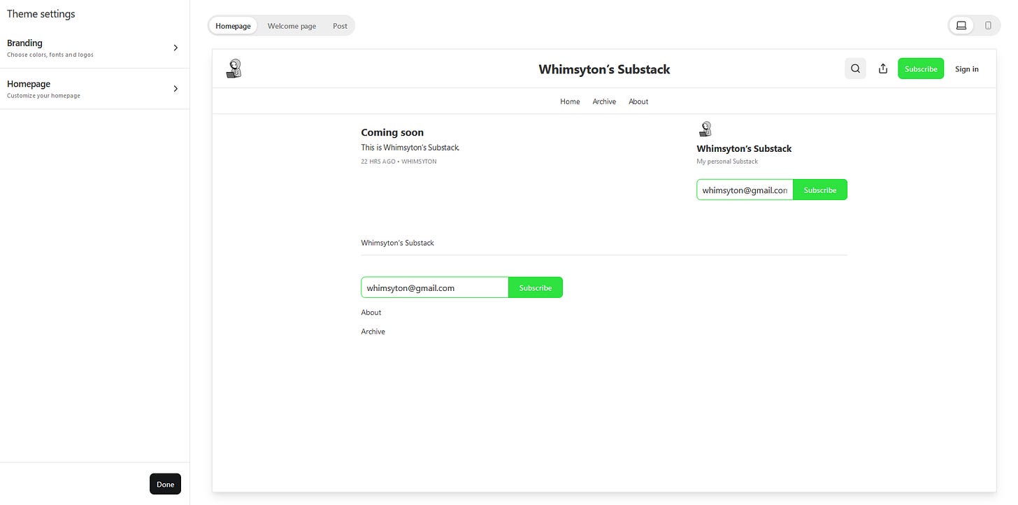Switch to mobile preview icon
The height and width of the screenshot is (505, 1018).
pos(988,26)
